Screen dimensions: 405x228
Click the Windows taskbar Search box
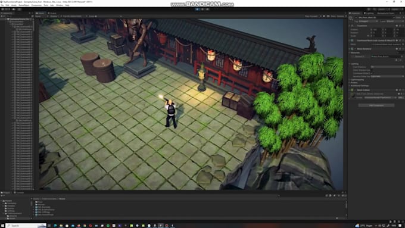click(26, 226)
